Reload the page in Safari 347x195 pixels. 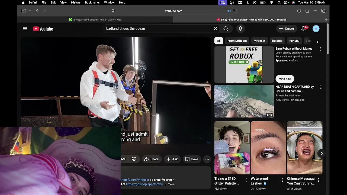pyautogui.click(x=234, y=11)
